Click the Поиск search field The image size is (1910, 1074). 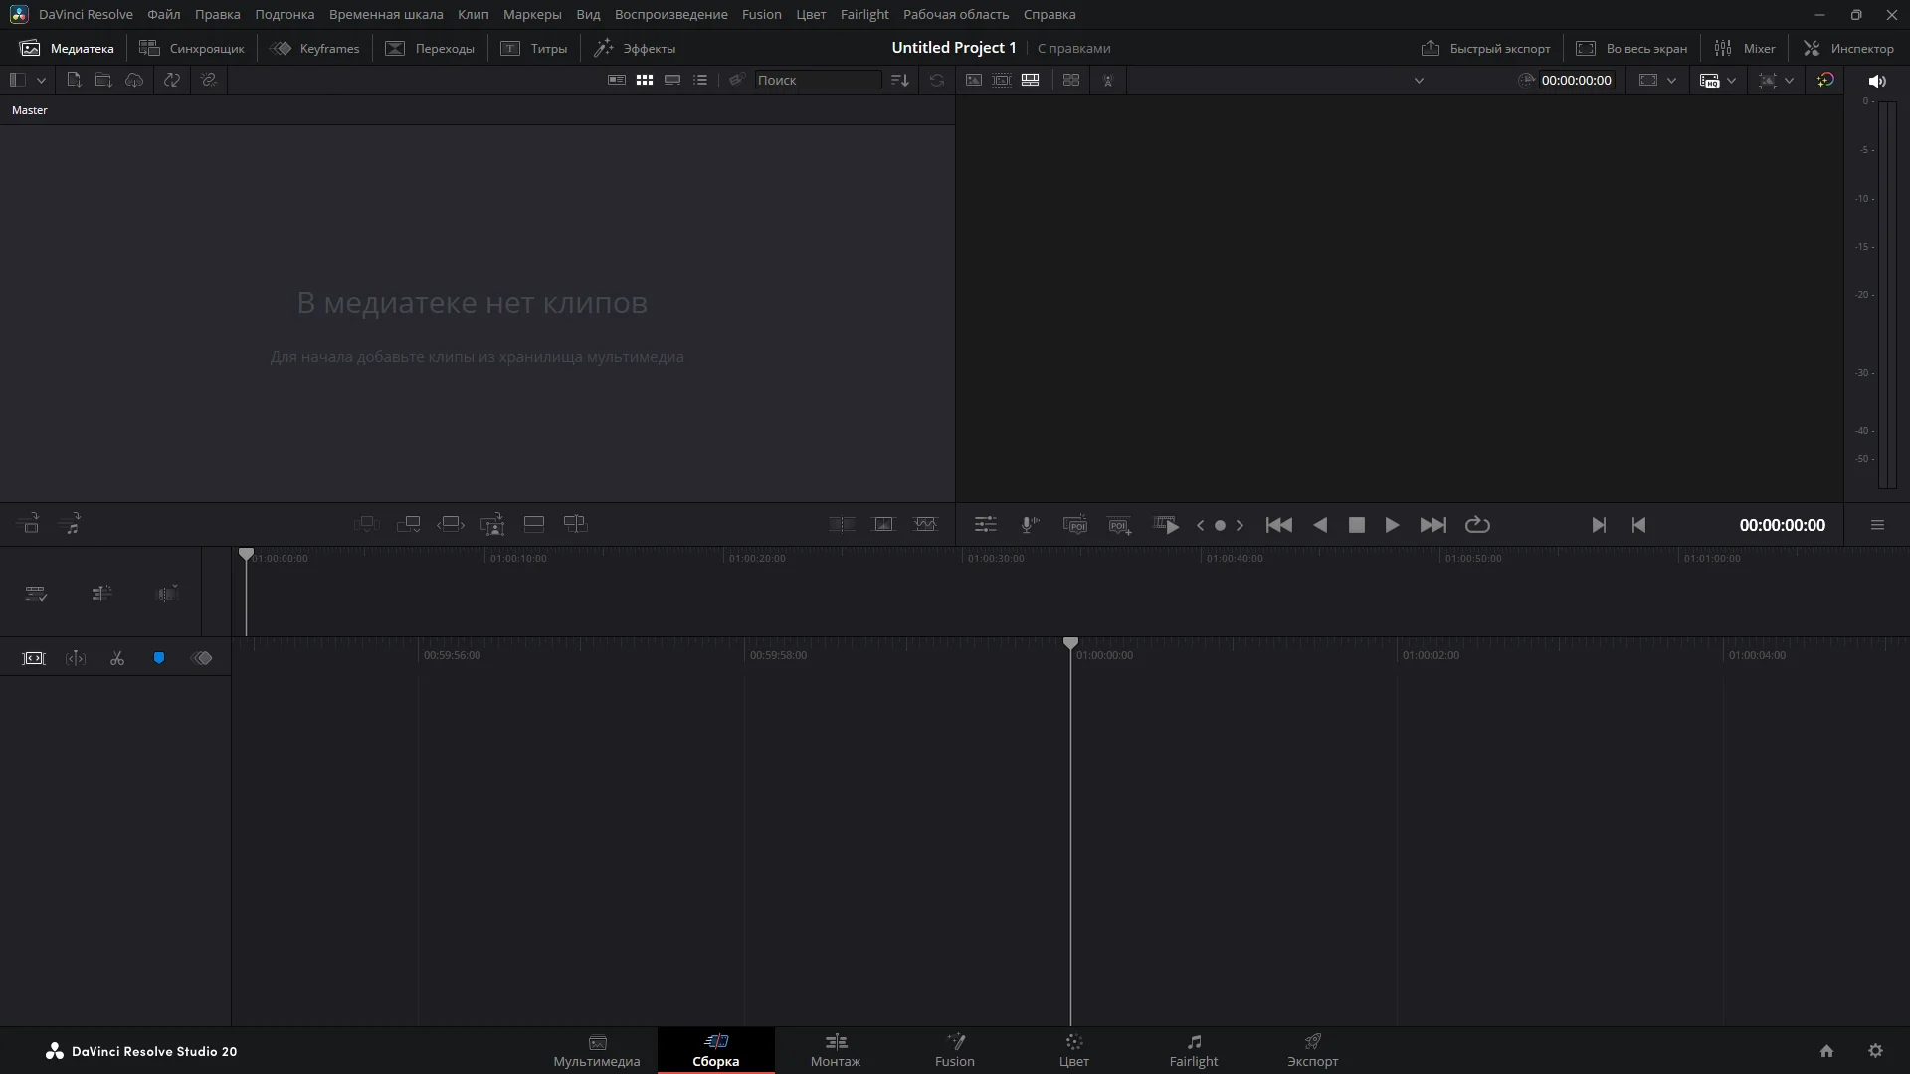pos(817,80)
